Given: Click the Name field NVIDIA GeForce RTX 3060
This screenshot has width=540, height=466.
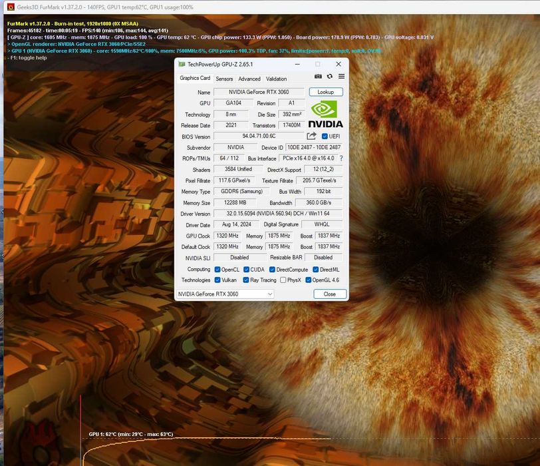Looking at the screenshot, I should (259, 92).
